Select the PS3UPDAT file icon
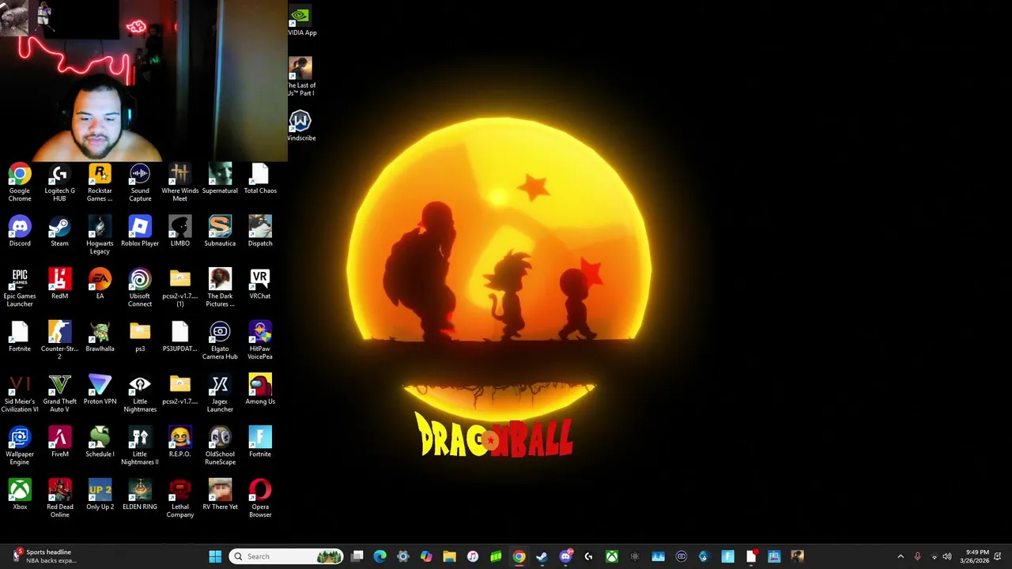 (179, 337)
